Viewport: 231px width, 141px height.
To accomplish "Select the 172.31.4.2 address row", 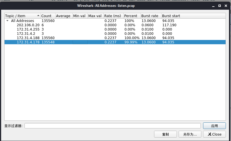I will coord(115,33).
